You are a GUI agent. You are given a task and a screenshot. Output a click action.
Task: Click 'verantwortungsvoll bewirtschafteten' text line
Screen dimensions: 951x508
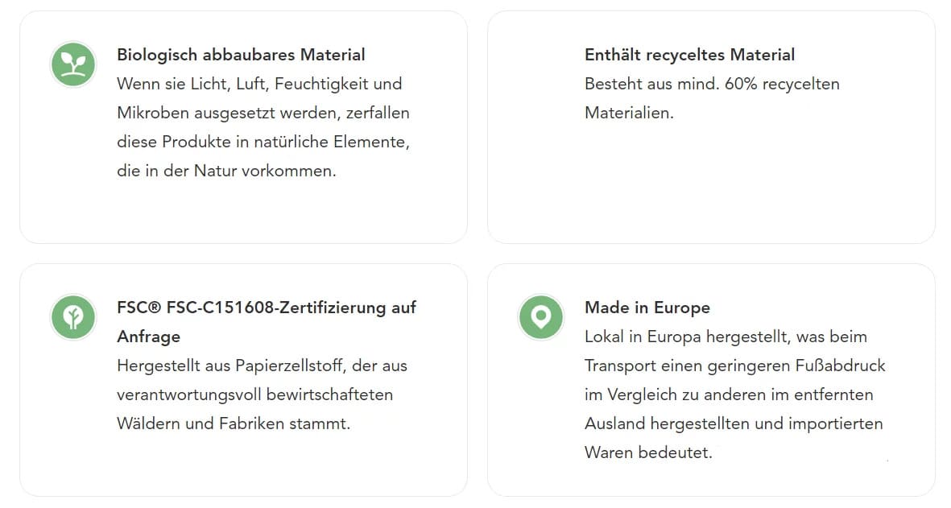(254, 394)
